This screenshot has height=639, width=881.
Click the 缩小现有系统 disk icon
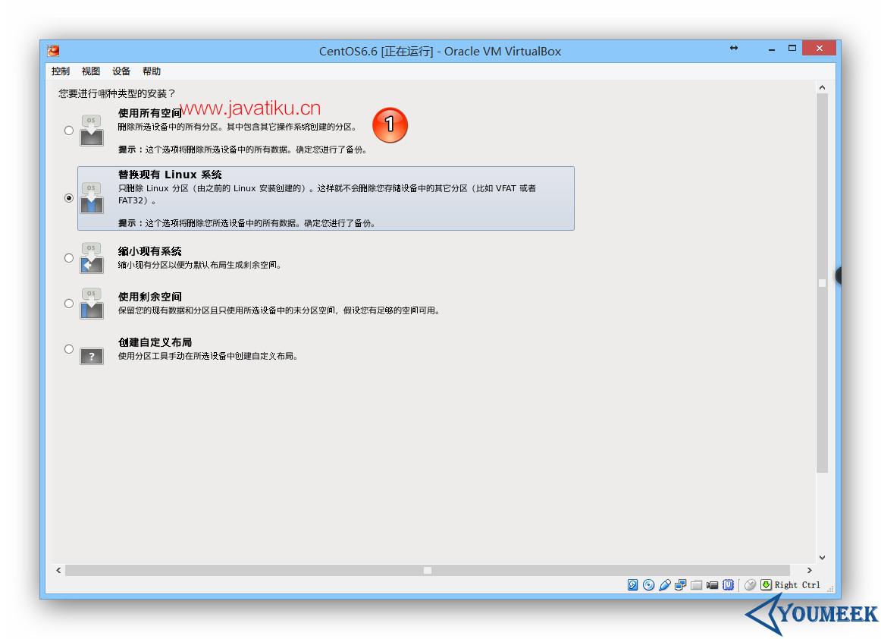tap(92, 258)
